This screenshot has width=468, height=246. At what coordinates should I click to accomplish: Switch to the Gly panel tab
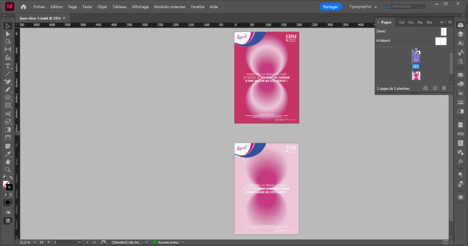pyautogui.click(x=429, y=22)
